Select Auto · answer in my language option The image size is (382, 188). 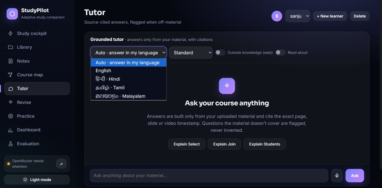128,63
